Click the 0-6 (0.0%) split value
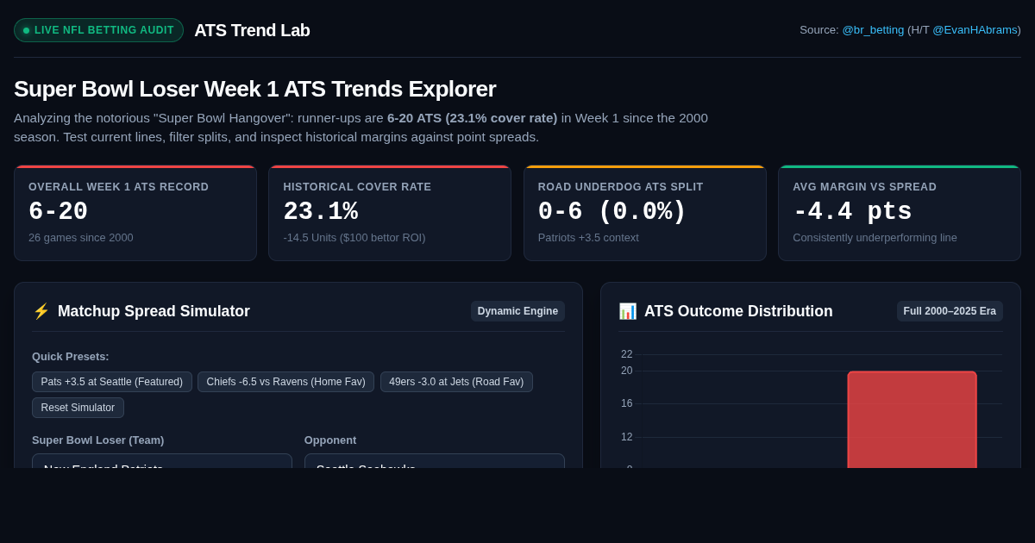The image size is (1035, 543). [x=612, y=212]
